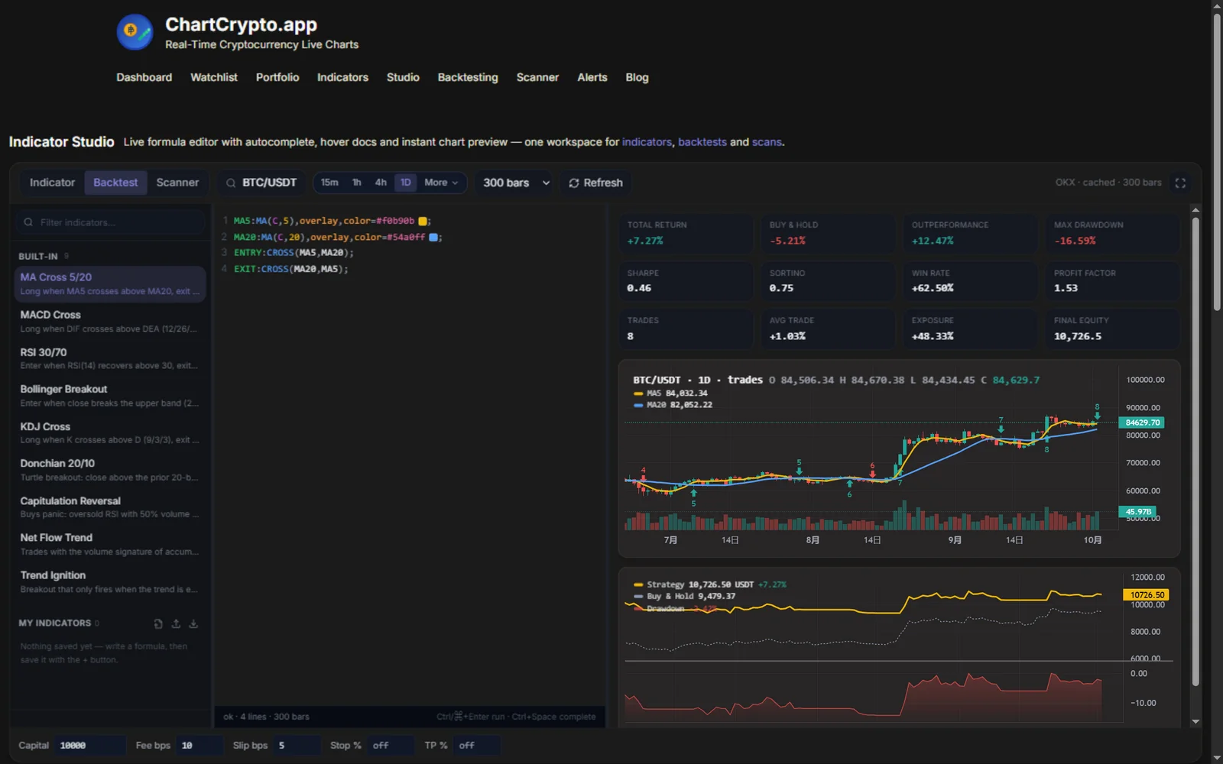Select the Donchian 20/10 indicator
This screenshot has height=764, width=1223.
pos(110,470)
